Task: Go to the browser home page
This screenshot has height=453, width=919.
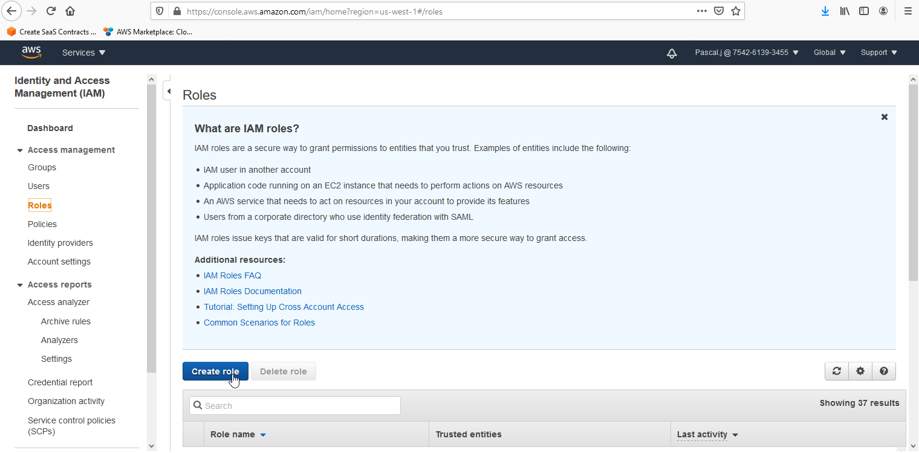Action: coord(70,11)
